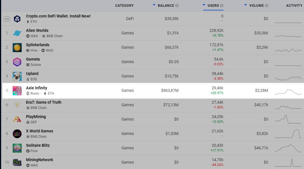
Task: Open the Alien Worlds dapp link
Action: pyautogui.click(x=37, y=31)
